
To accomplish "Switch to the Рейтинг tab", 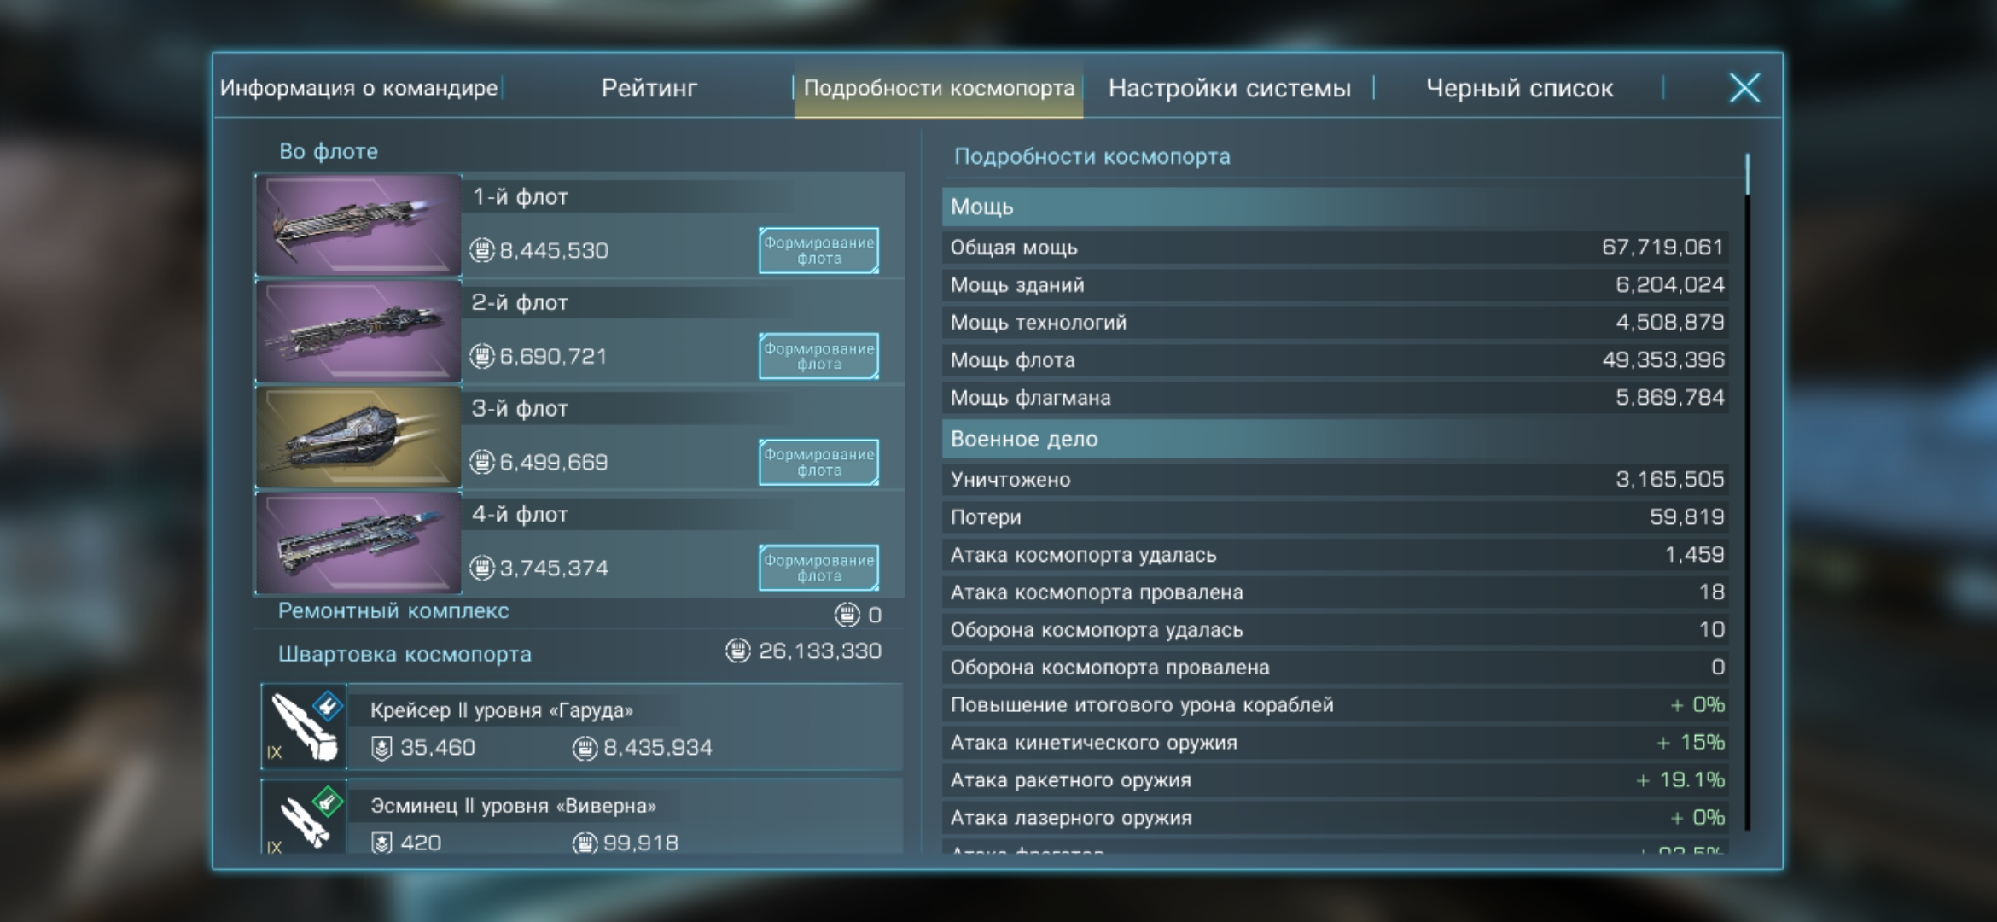I will (649, 88).
